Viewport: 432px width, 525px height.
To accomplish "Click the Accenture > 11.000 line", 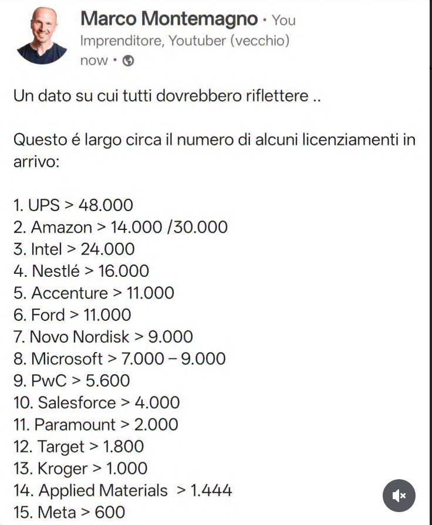I will (x=94, y=293).
